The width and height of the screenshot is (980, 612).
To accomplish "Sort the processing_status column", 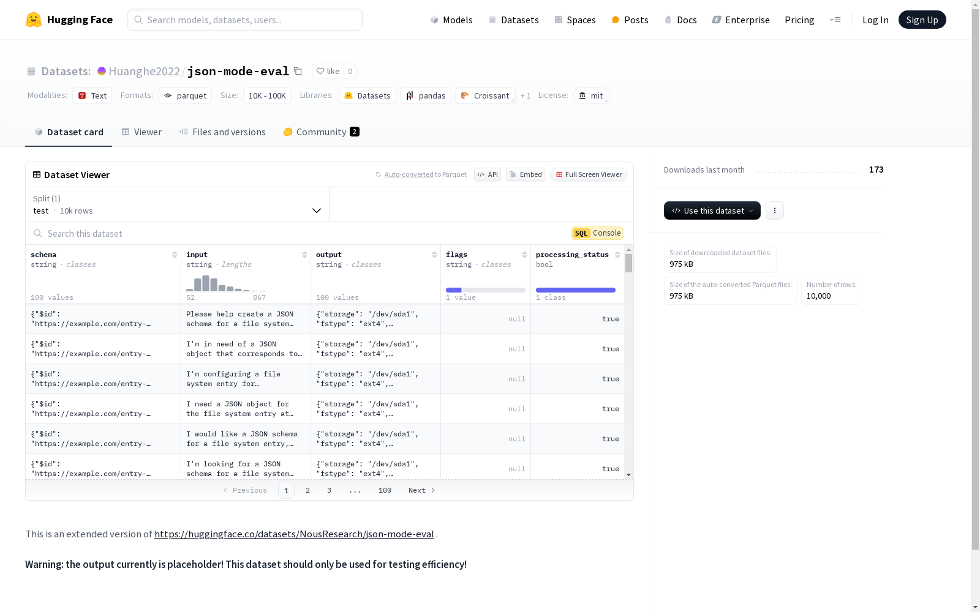I will point(617,255).
